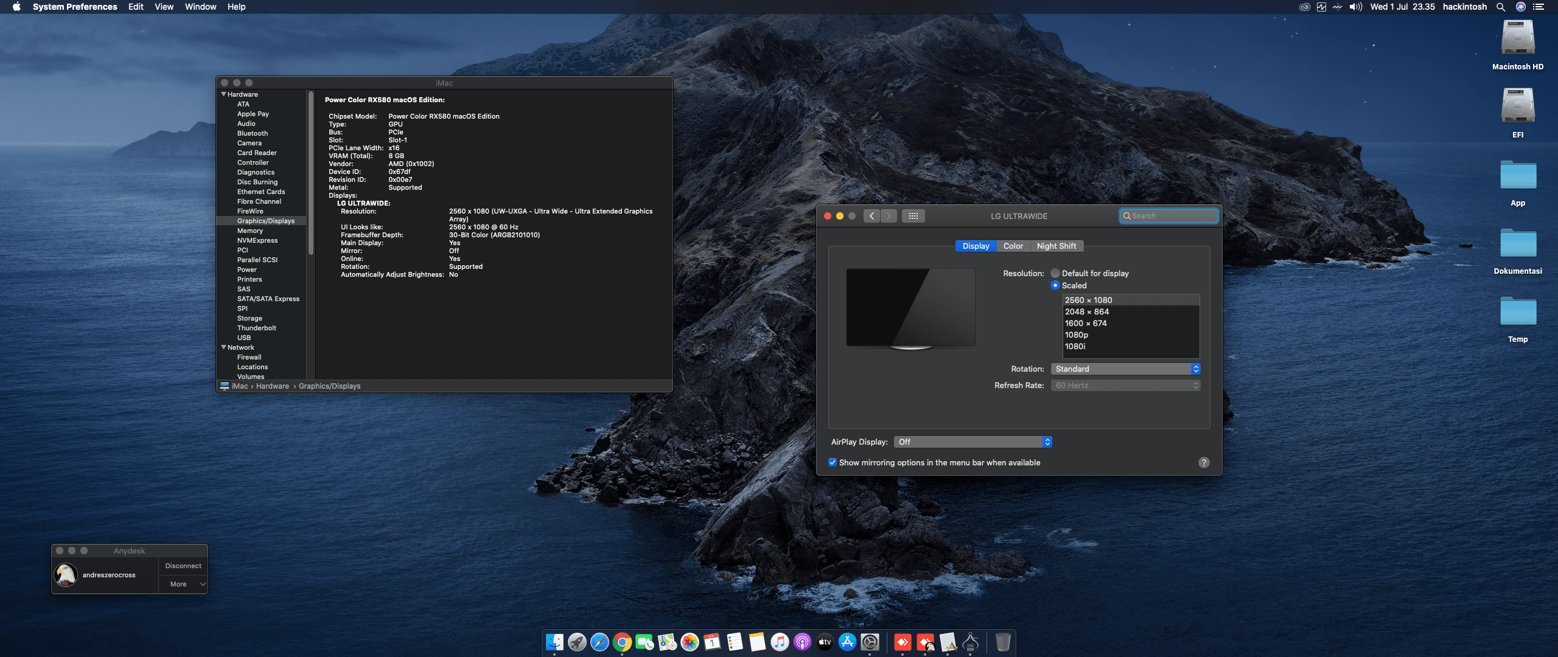Click the help question mark button
This screenshot has height=657, width=1558.
(1203, 462)
